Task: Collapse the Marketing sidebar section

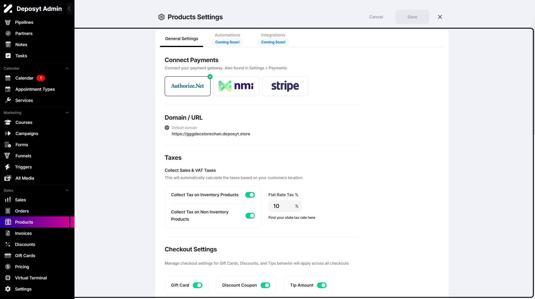Action: pos(67,113)
